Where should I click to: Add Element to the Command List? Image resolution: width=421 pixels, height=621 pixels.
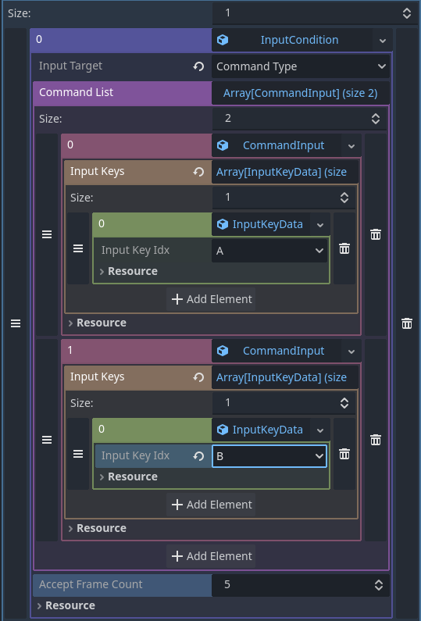[x=211, y=556]
